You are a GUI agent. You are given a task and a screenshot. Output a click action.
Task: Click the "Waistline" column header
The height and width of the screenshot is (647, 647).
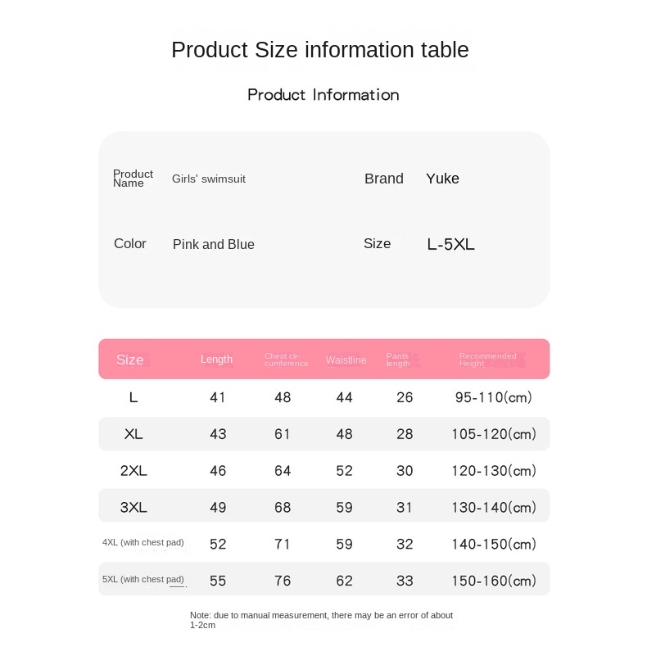click(346, 360)
